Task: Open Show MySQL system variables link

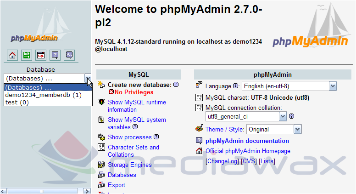Action: [x=137, y=123]
